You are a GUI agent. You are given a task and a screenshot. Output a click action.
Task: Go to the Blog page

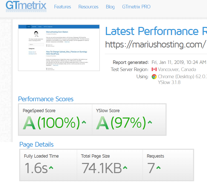pos(110,7)
